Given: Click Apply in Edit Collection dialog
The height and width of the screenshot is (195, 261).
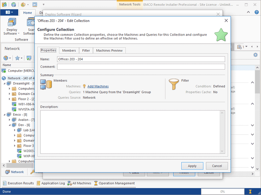Looking at the screenshot, I should [x=192, y=166].
